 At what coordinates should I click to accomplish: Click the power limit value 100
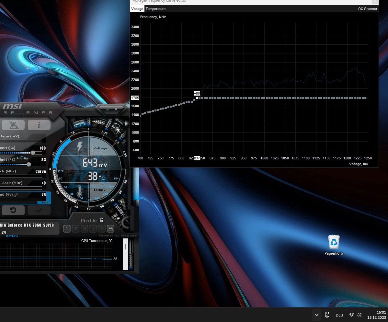(x=43, y=148)
